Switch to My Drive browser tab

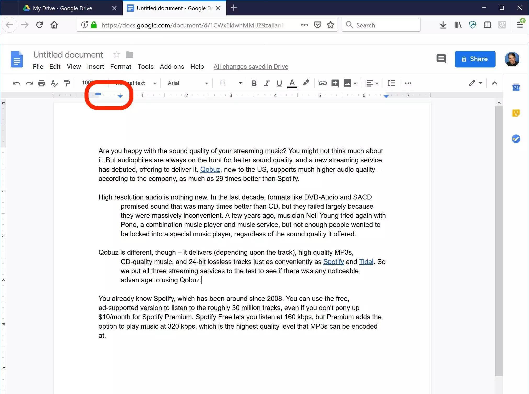click(x=63, y=8)
